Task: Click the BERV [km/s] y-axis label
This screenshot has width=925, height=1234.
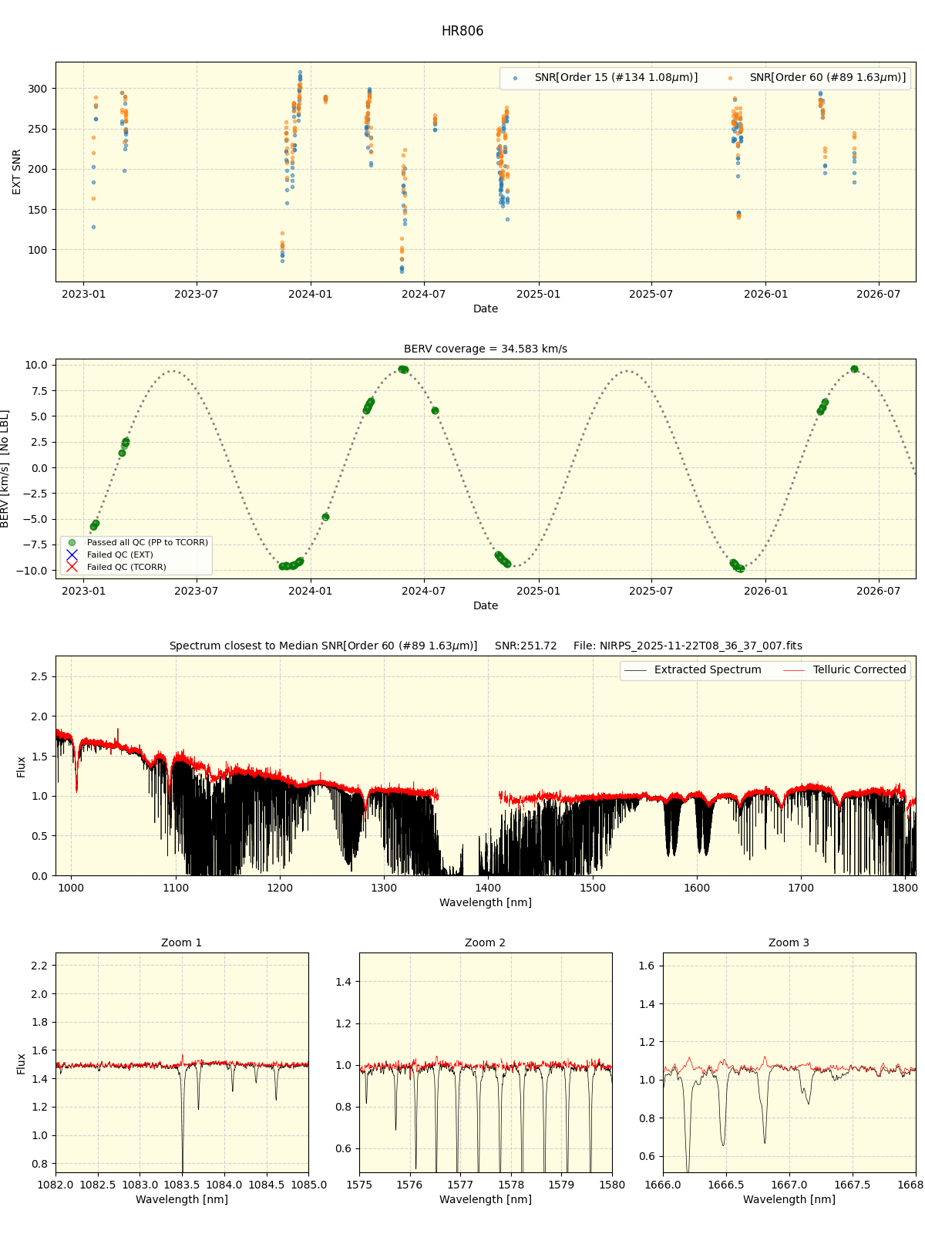Action: coord(5,469)
